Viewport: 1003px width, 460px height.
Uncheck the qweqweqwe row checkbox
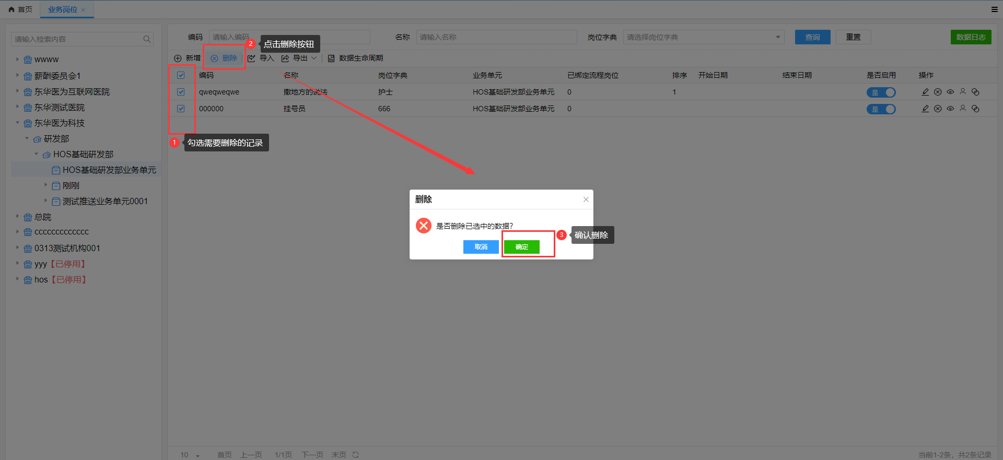[181, 92]
